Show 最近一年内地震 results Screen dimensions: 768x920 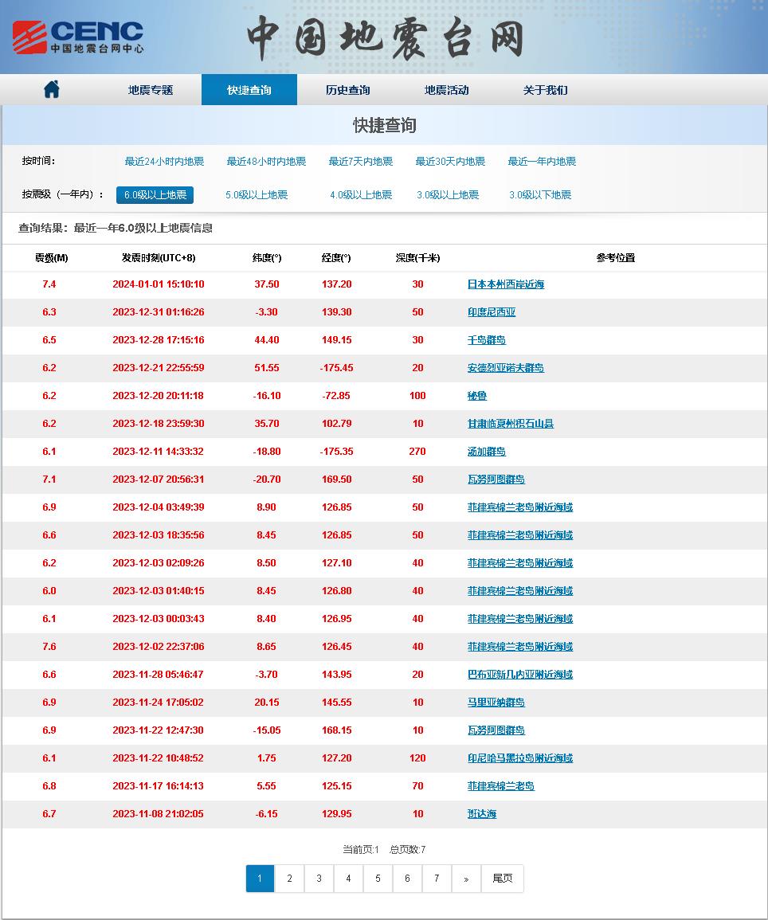tap(542, 162)
